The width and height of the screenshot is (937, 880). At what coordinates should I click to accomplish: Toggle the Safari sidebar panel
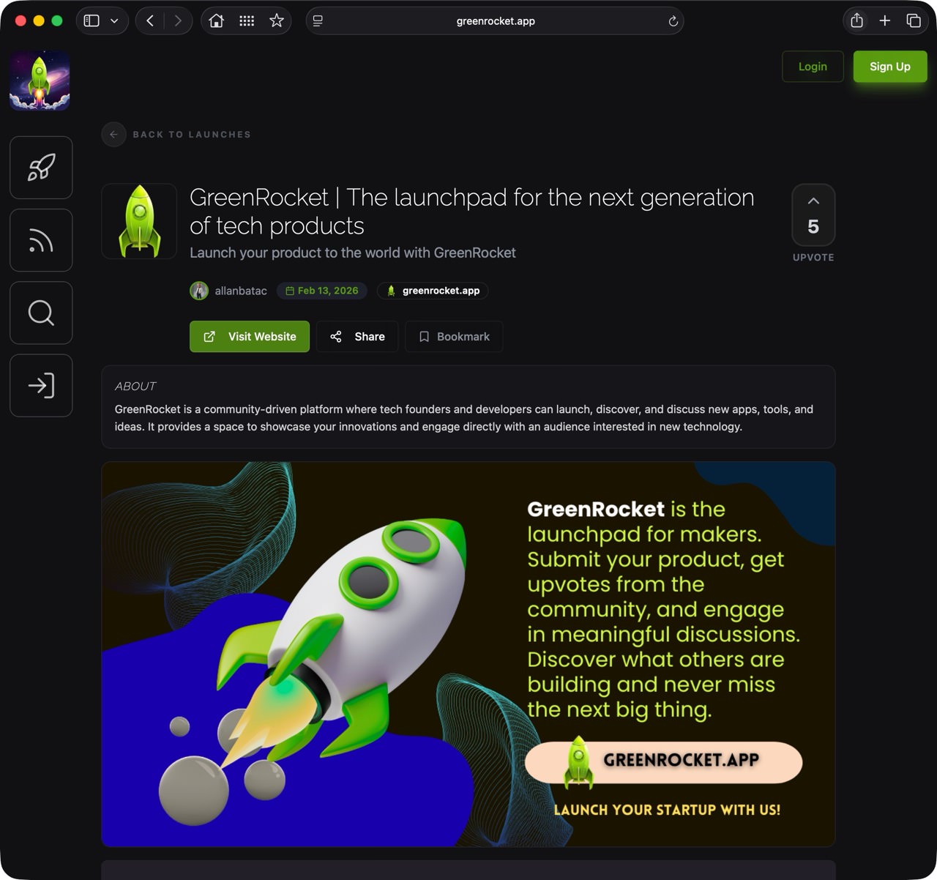tap(92, 20)
